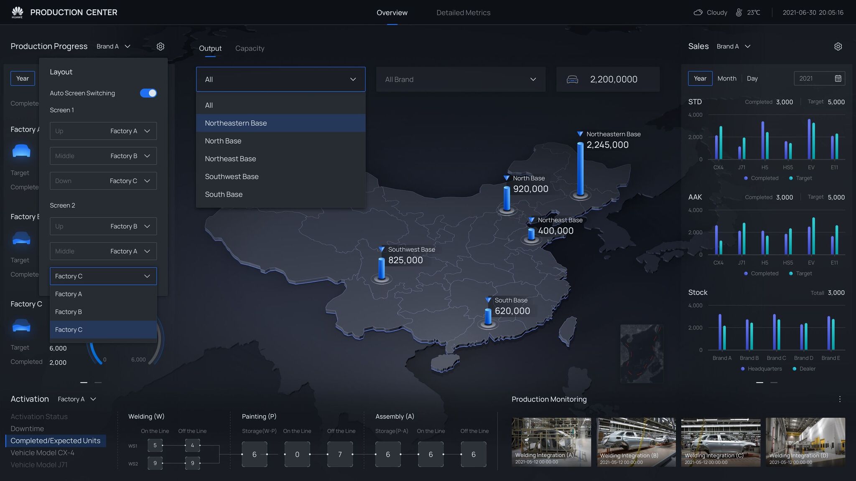Choose Northeastern Base from base list
The height and width of the screenshot is (481, 856).
click(280, 123)
